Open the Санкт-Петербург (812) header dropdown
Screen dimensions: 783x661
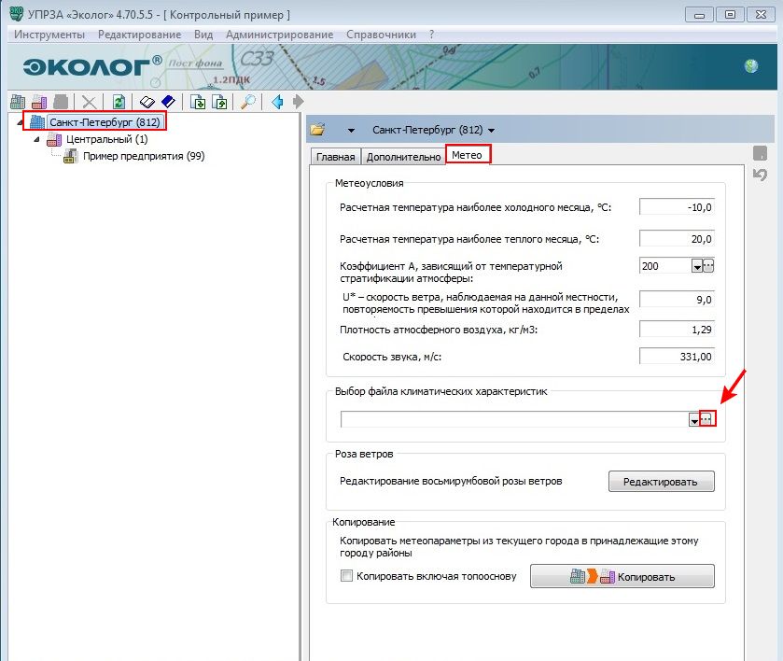[492, 131]
